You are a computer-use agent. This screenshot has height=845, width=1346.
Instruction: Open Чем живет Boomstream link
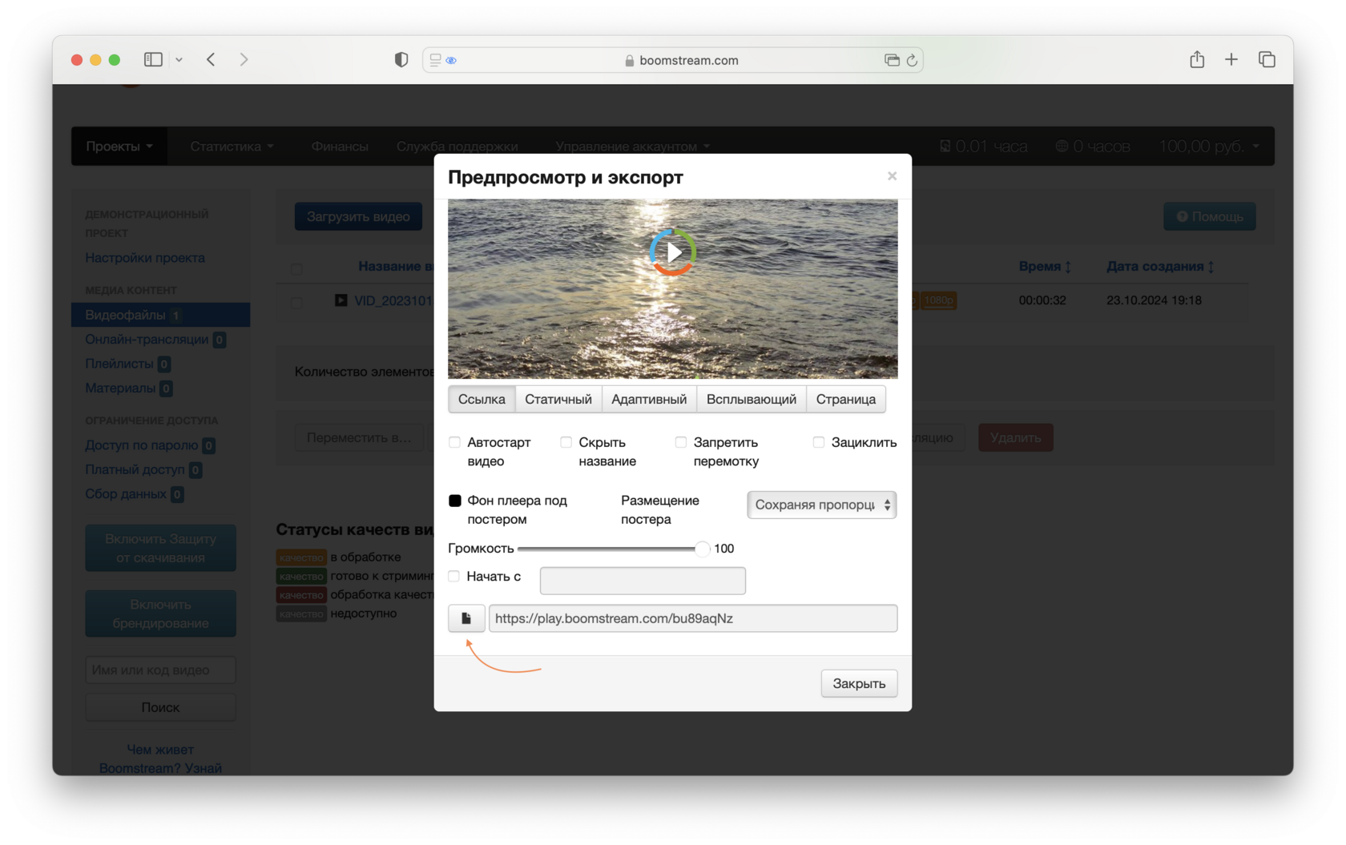160,758
